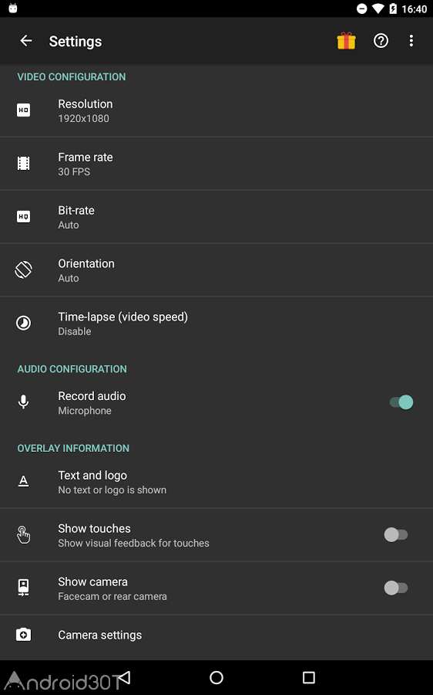Open the yellow gift box icon
The image size is (433, 695).
click(346, 41)
